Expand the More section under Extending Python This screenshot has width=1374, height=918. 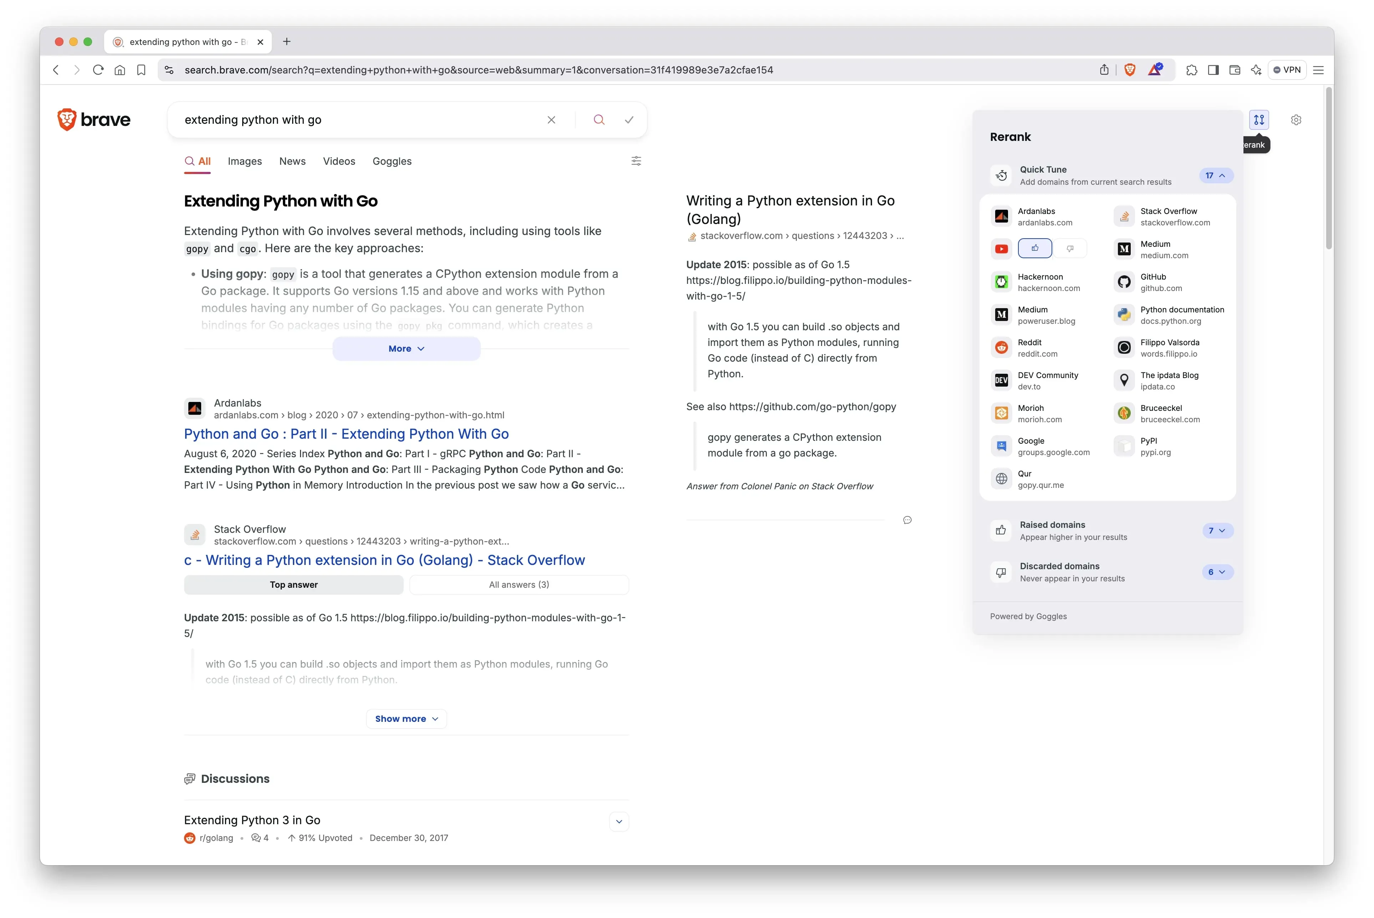point(406,348)
